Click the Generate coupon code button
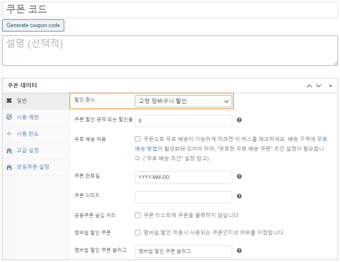The image size is (340, 262). [33, 25]
